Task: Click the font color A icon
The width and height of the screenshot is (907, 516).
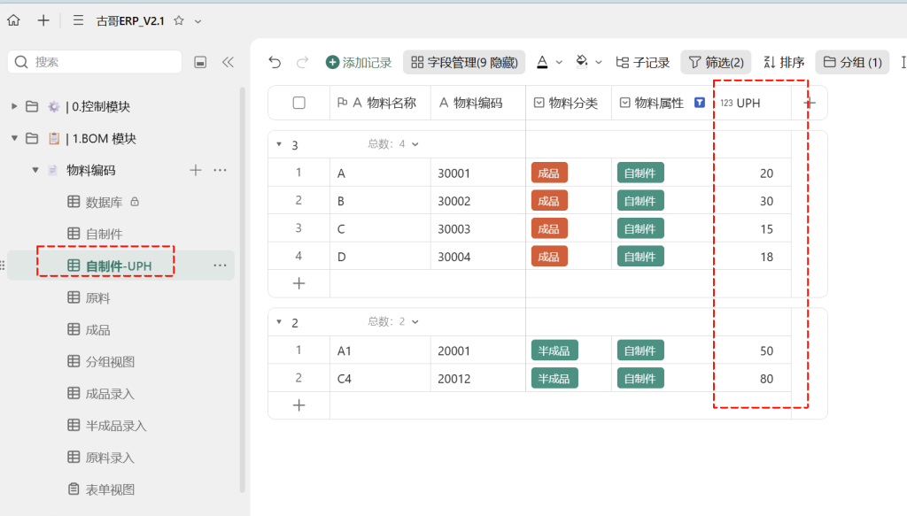Action: click(x=542, y=62)
